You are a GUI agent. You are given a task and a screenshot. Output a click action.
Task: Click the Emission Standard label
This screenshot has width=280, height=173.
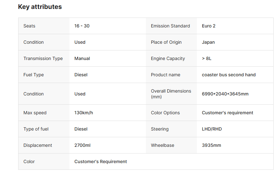click(x=170, y=26)
